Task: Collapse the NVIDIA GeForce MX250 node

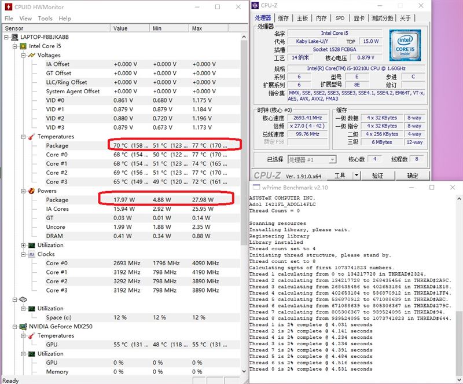Action: coord(15,327)
